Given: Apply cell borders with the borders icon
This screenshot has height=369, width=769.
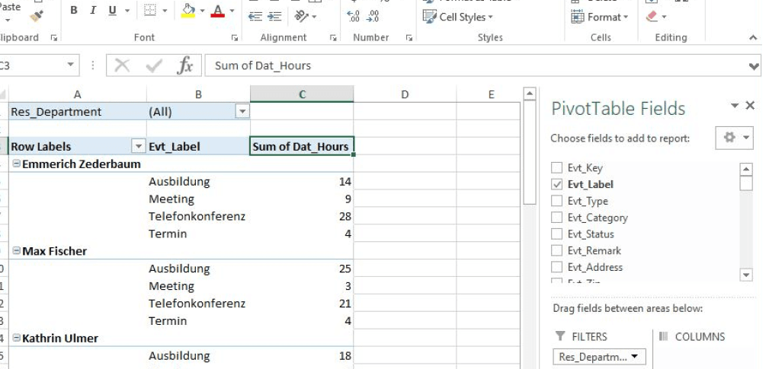Looking at the screenshot, I should [150, 11].
